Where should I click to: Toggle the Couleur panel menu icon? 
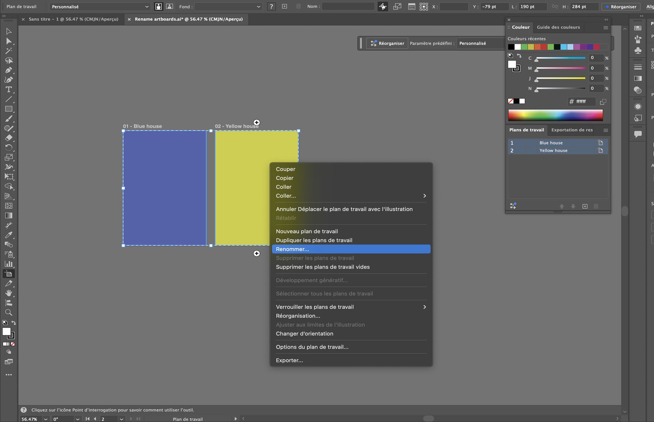coord(606,28)
